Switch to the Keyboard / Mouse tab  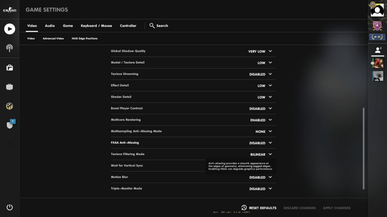click(96, 26)
